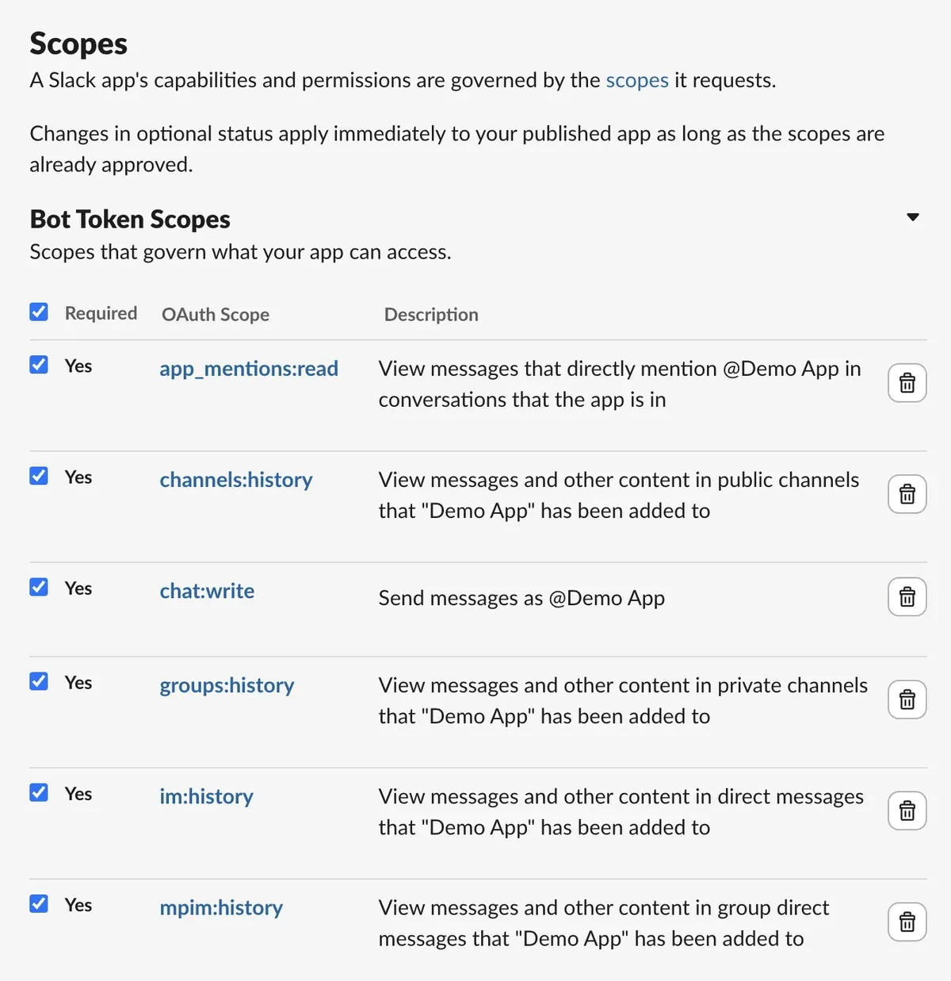Toggle the header Required checkbox
The height and width of the screenshot is (981, 951).
coord(39,312)
